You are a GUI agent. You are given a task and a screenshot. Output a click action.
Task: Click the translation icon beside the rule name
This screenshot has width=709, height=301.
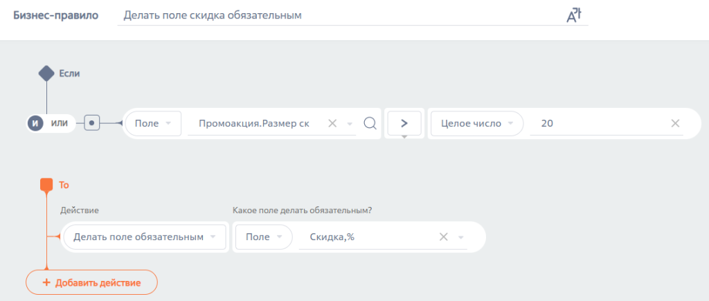coord(572,15)
